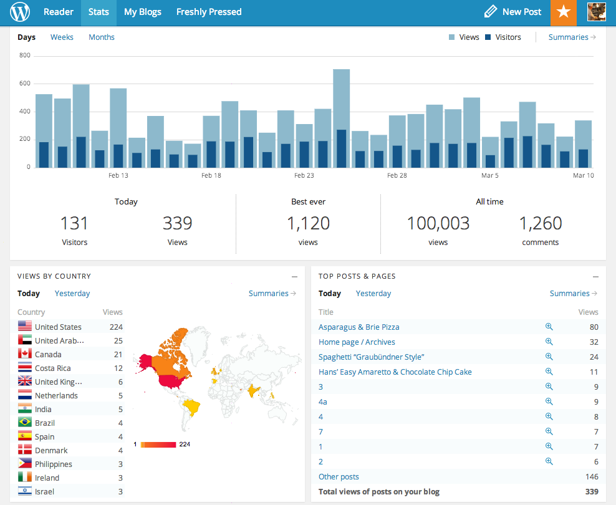Open notifications via orange star icon
This screenshot has height=505, width=616.
click(x=564, y=12)
